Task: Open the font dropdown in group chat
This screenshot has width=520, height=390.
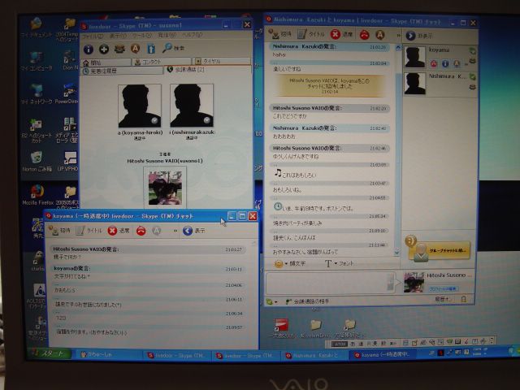Action: 340,263
